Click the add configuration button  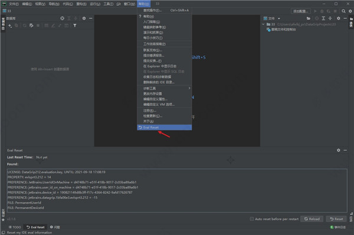point(300,11)
